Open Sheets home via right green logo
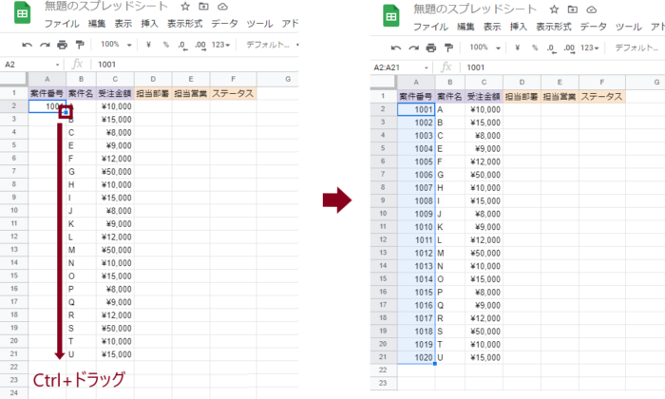This screenshot has height=399, width=665. click(389, 16)
